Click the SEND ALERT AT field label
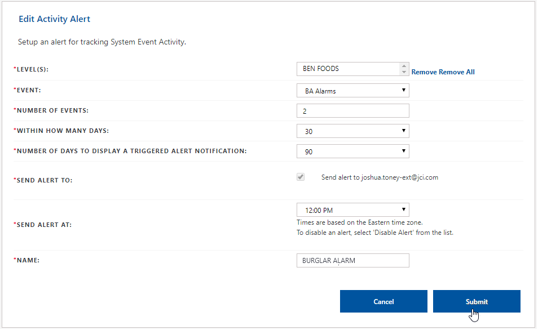Image resolution: width=538 pixels, height=330 pixels. click(43, 225)
